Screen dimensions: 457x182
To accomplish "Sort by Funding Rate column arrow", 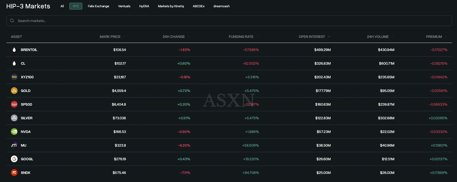I will point(257,37).
